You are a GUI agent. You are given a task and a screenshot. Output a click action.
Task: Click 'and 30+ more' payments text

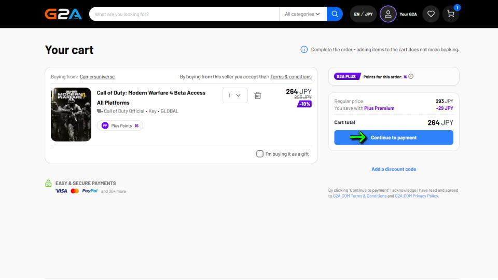[x=114, y=191]
